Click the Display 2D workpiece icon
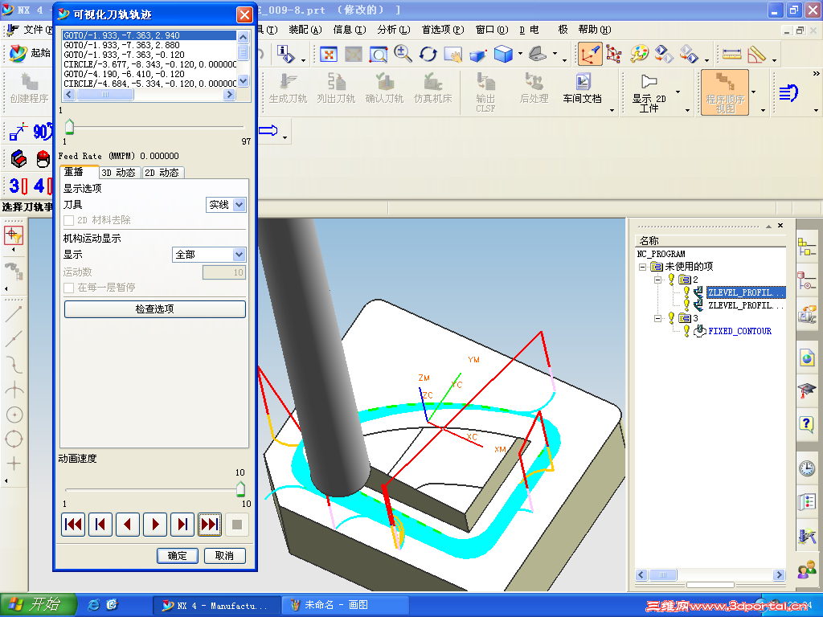The width and height of the screenshot is (823, 617). 649,93
